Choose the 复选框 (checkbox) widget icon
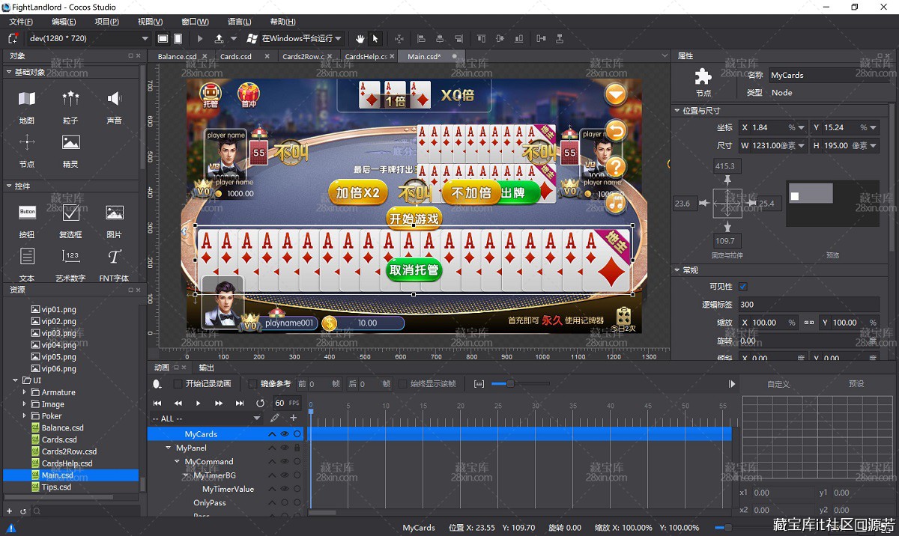 (70, 213)
